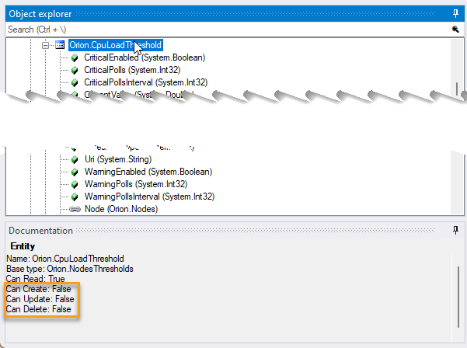
Task: Select WarningEnabled (System.Boolean) property
Action: (x=148, y=172)
